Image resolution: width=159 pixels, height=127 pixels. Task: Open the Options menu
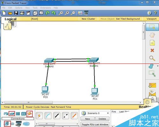(19, 8)
